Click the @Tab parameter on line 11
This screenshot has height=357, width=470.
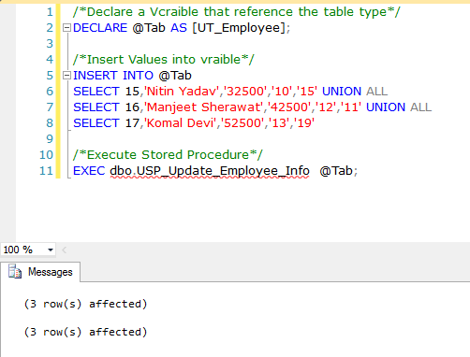tap(336, 171)
